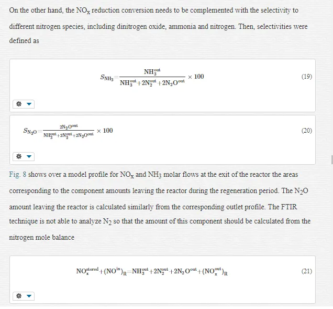The height and width of the screenshot is (309, 333).
Task: Click the scrollbar thumb at right edge
Action: (332, 160)
